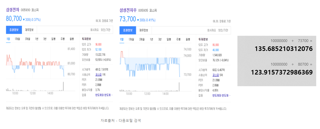Click the 코스피 link beside 1위

click(98, 75)
